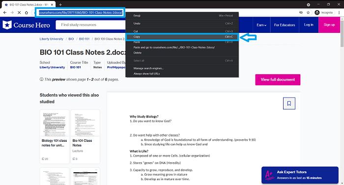Close the BIO 101 Class Notes tab
Viewport: 344px width, 185px height.
(52, 4)
